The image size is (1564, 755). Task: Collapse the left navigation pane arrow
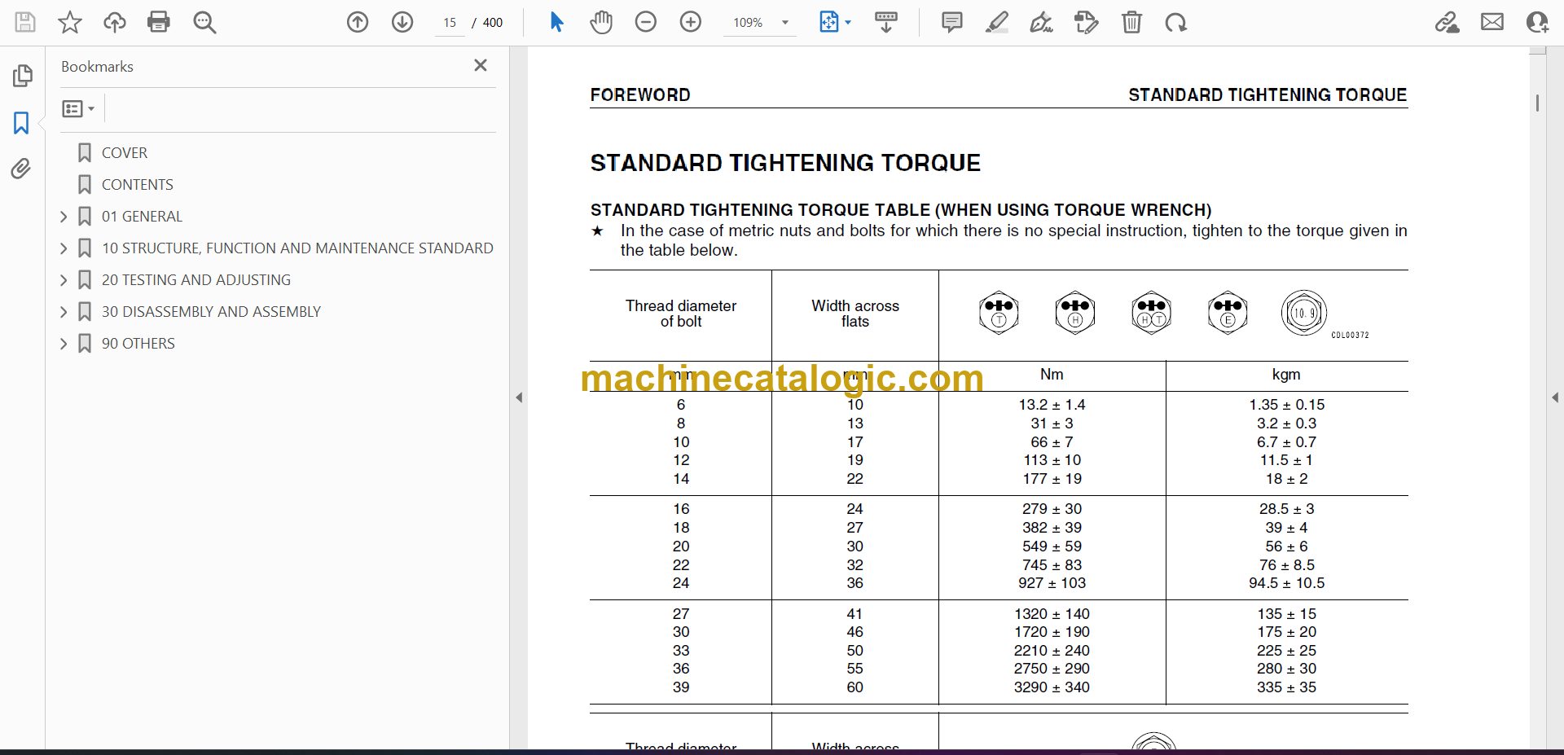pos(519,397)
